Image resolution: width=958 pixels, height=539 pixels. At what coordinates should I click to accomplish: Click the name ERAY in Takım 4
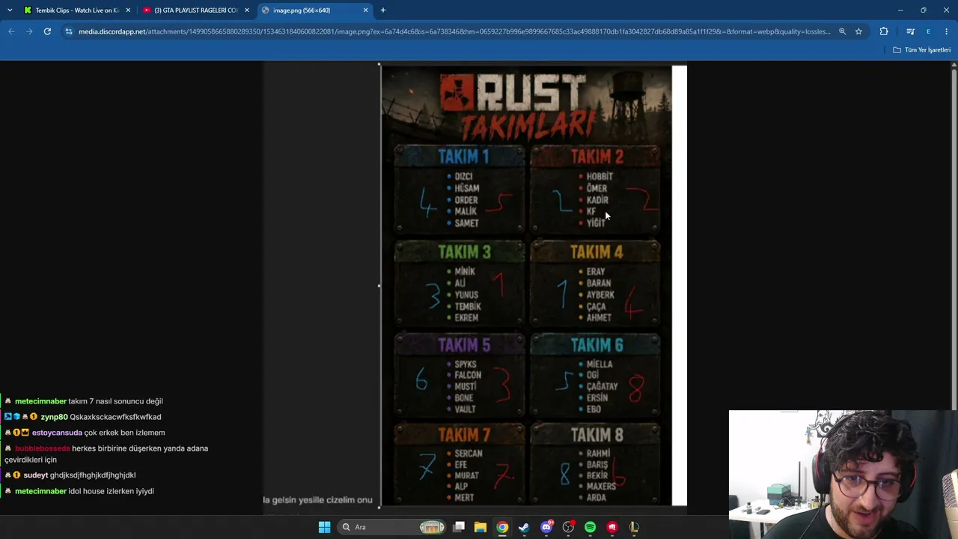[596, 272]
